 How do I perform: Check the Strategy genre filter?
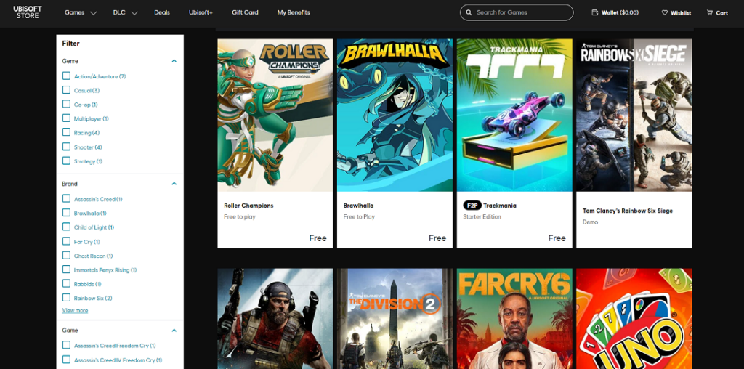coord(66,161)
